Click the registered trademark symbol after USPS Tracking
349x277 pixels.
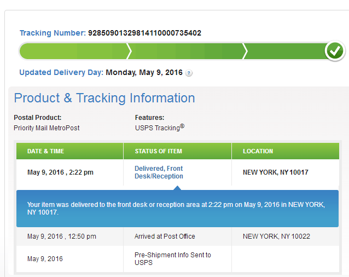182,126
